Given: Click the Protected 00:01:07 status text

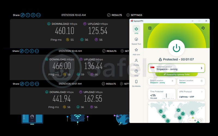Looking at the screenshot, I should pos(176,59).
